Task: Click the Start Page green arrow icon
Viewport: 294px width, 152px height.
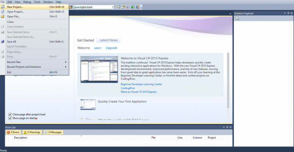Action: 133,7
